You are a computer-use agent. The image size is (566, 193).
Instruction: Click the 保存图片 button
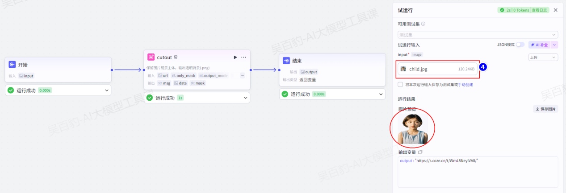(545, 109)
